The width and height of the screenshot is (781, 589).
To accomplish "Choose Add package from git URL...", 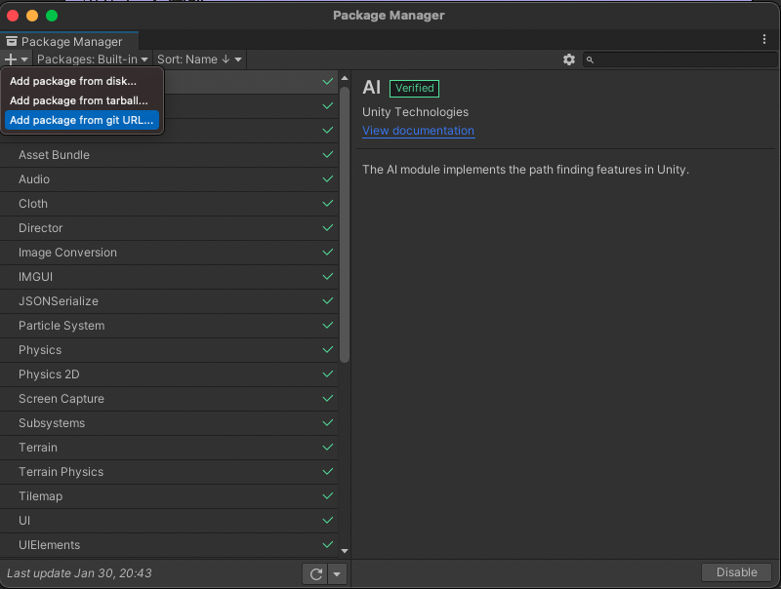I will 82,120.
